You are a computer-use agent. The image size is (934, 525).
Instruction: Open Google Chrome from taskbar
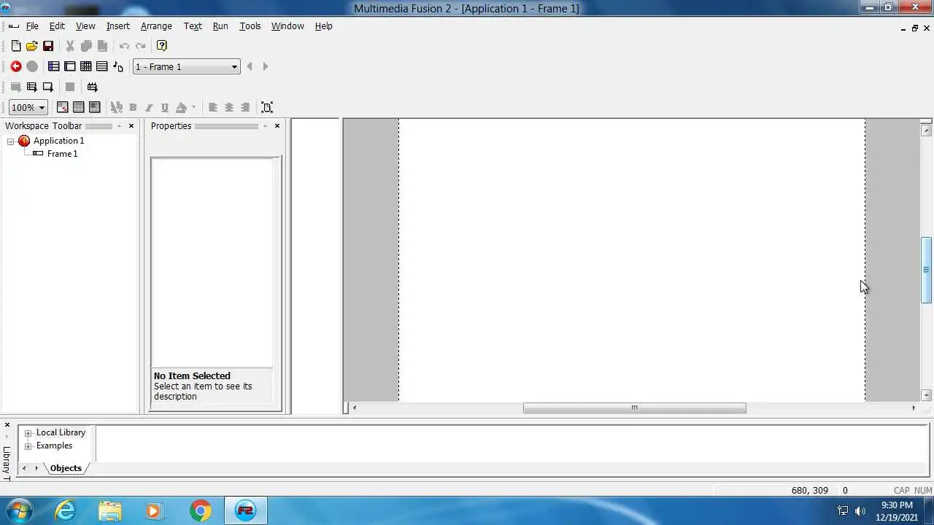(201, 510)
